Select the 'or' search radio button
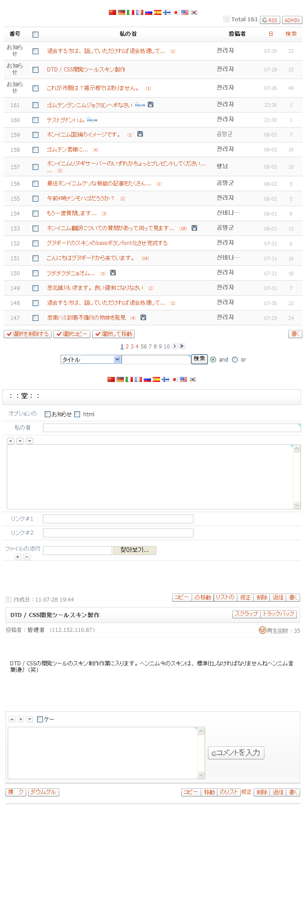The image size is (306, 904). click(235, 360)
